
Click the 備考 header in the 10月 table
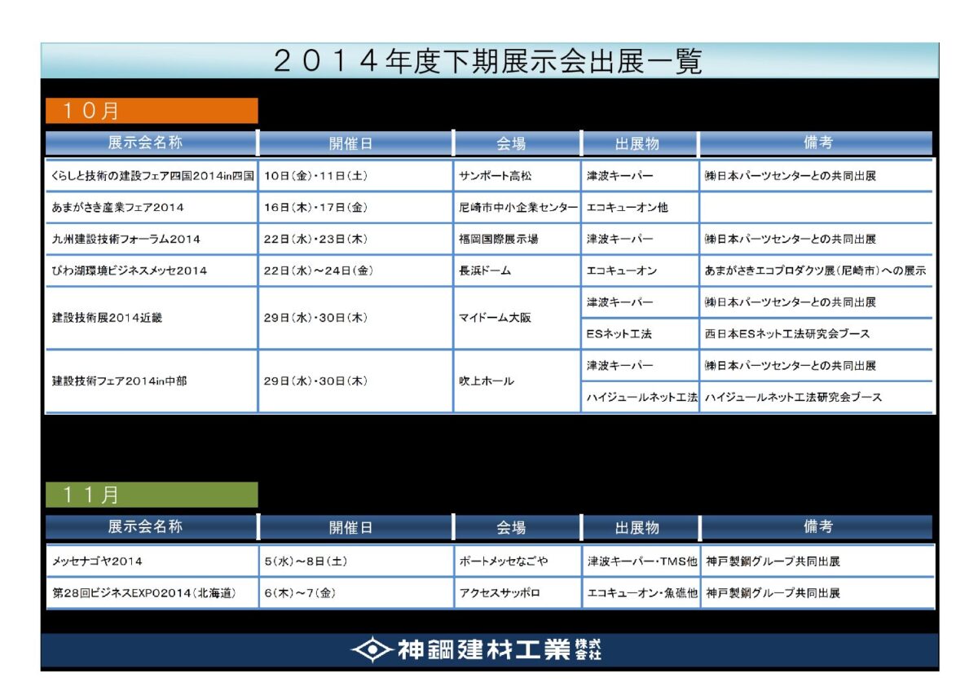pos(817,143)
